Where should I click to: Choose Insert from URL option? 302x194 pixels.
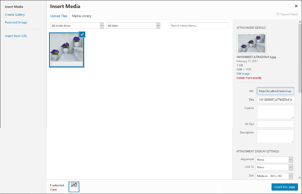16,36
